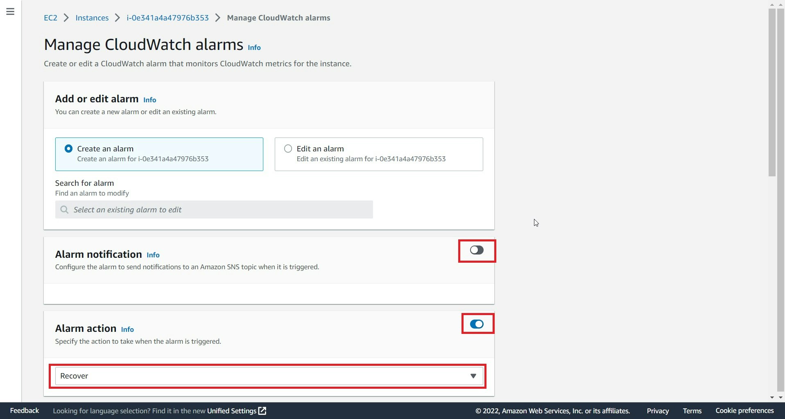Image resolution: width=785 pixels, height=419 pixels.
Task: Select the Edit an alarm option
Action: coord(288,149)
